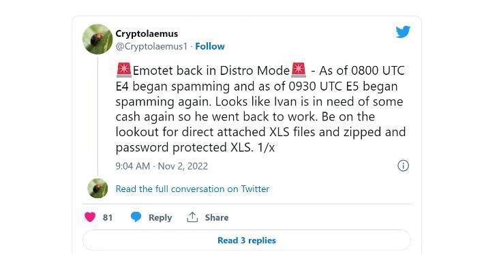Follow the Cryptolaemus account
484x254 pixels.
coord(210,46)
